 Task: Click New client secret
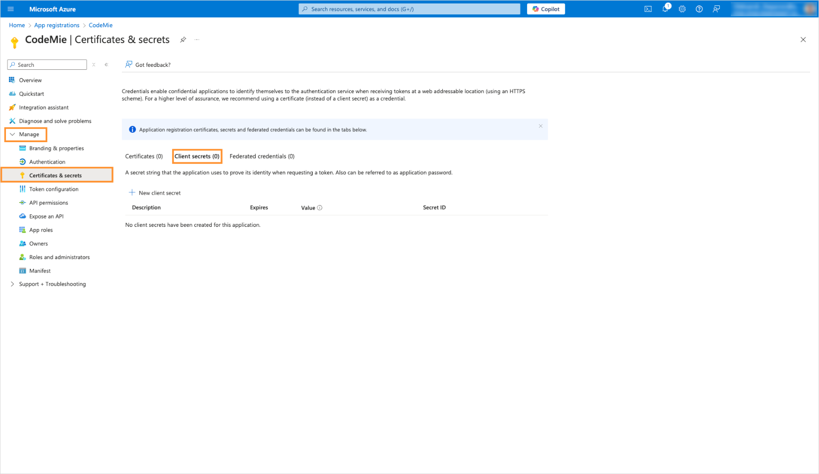(x=155, y=193)
